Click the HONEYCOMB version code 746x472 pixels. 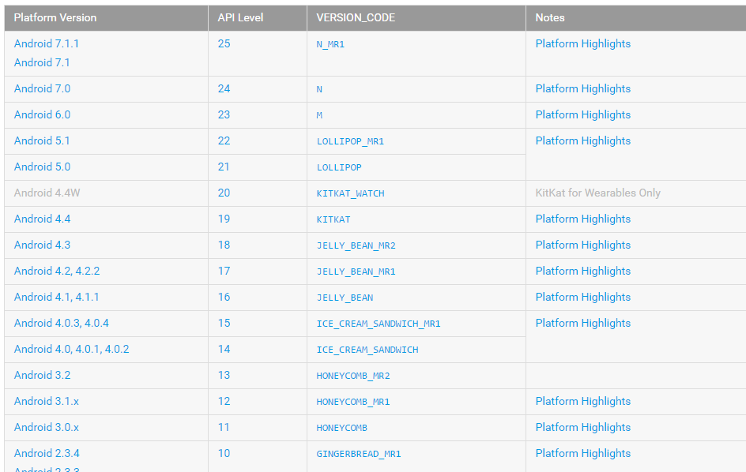(342, 429)
